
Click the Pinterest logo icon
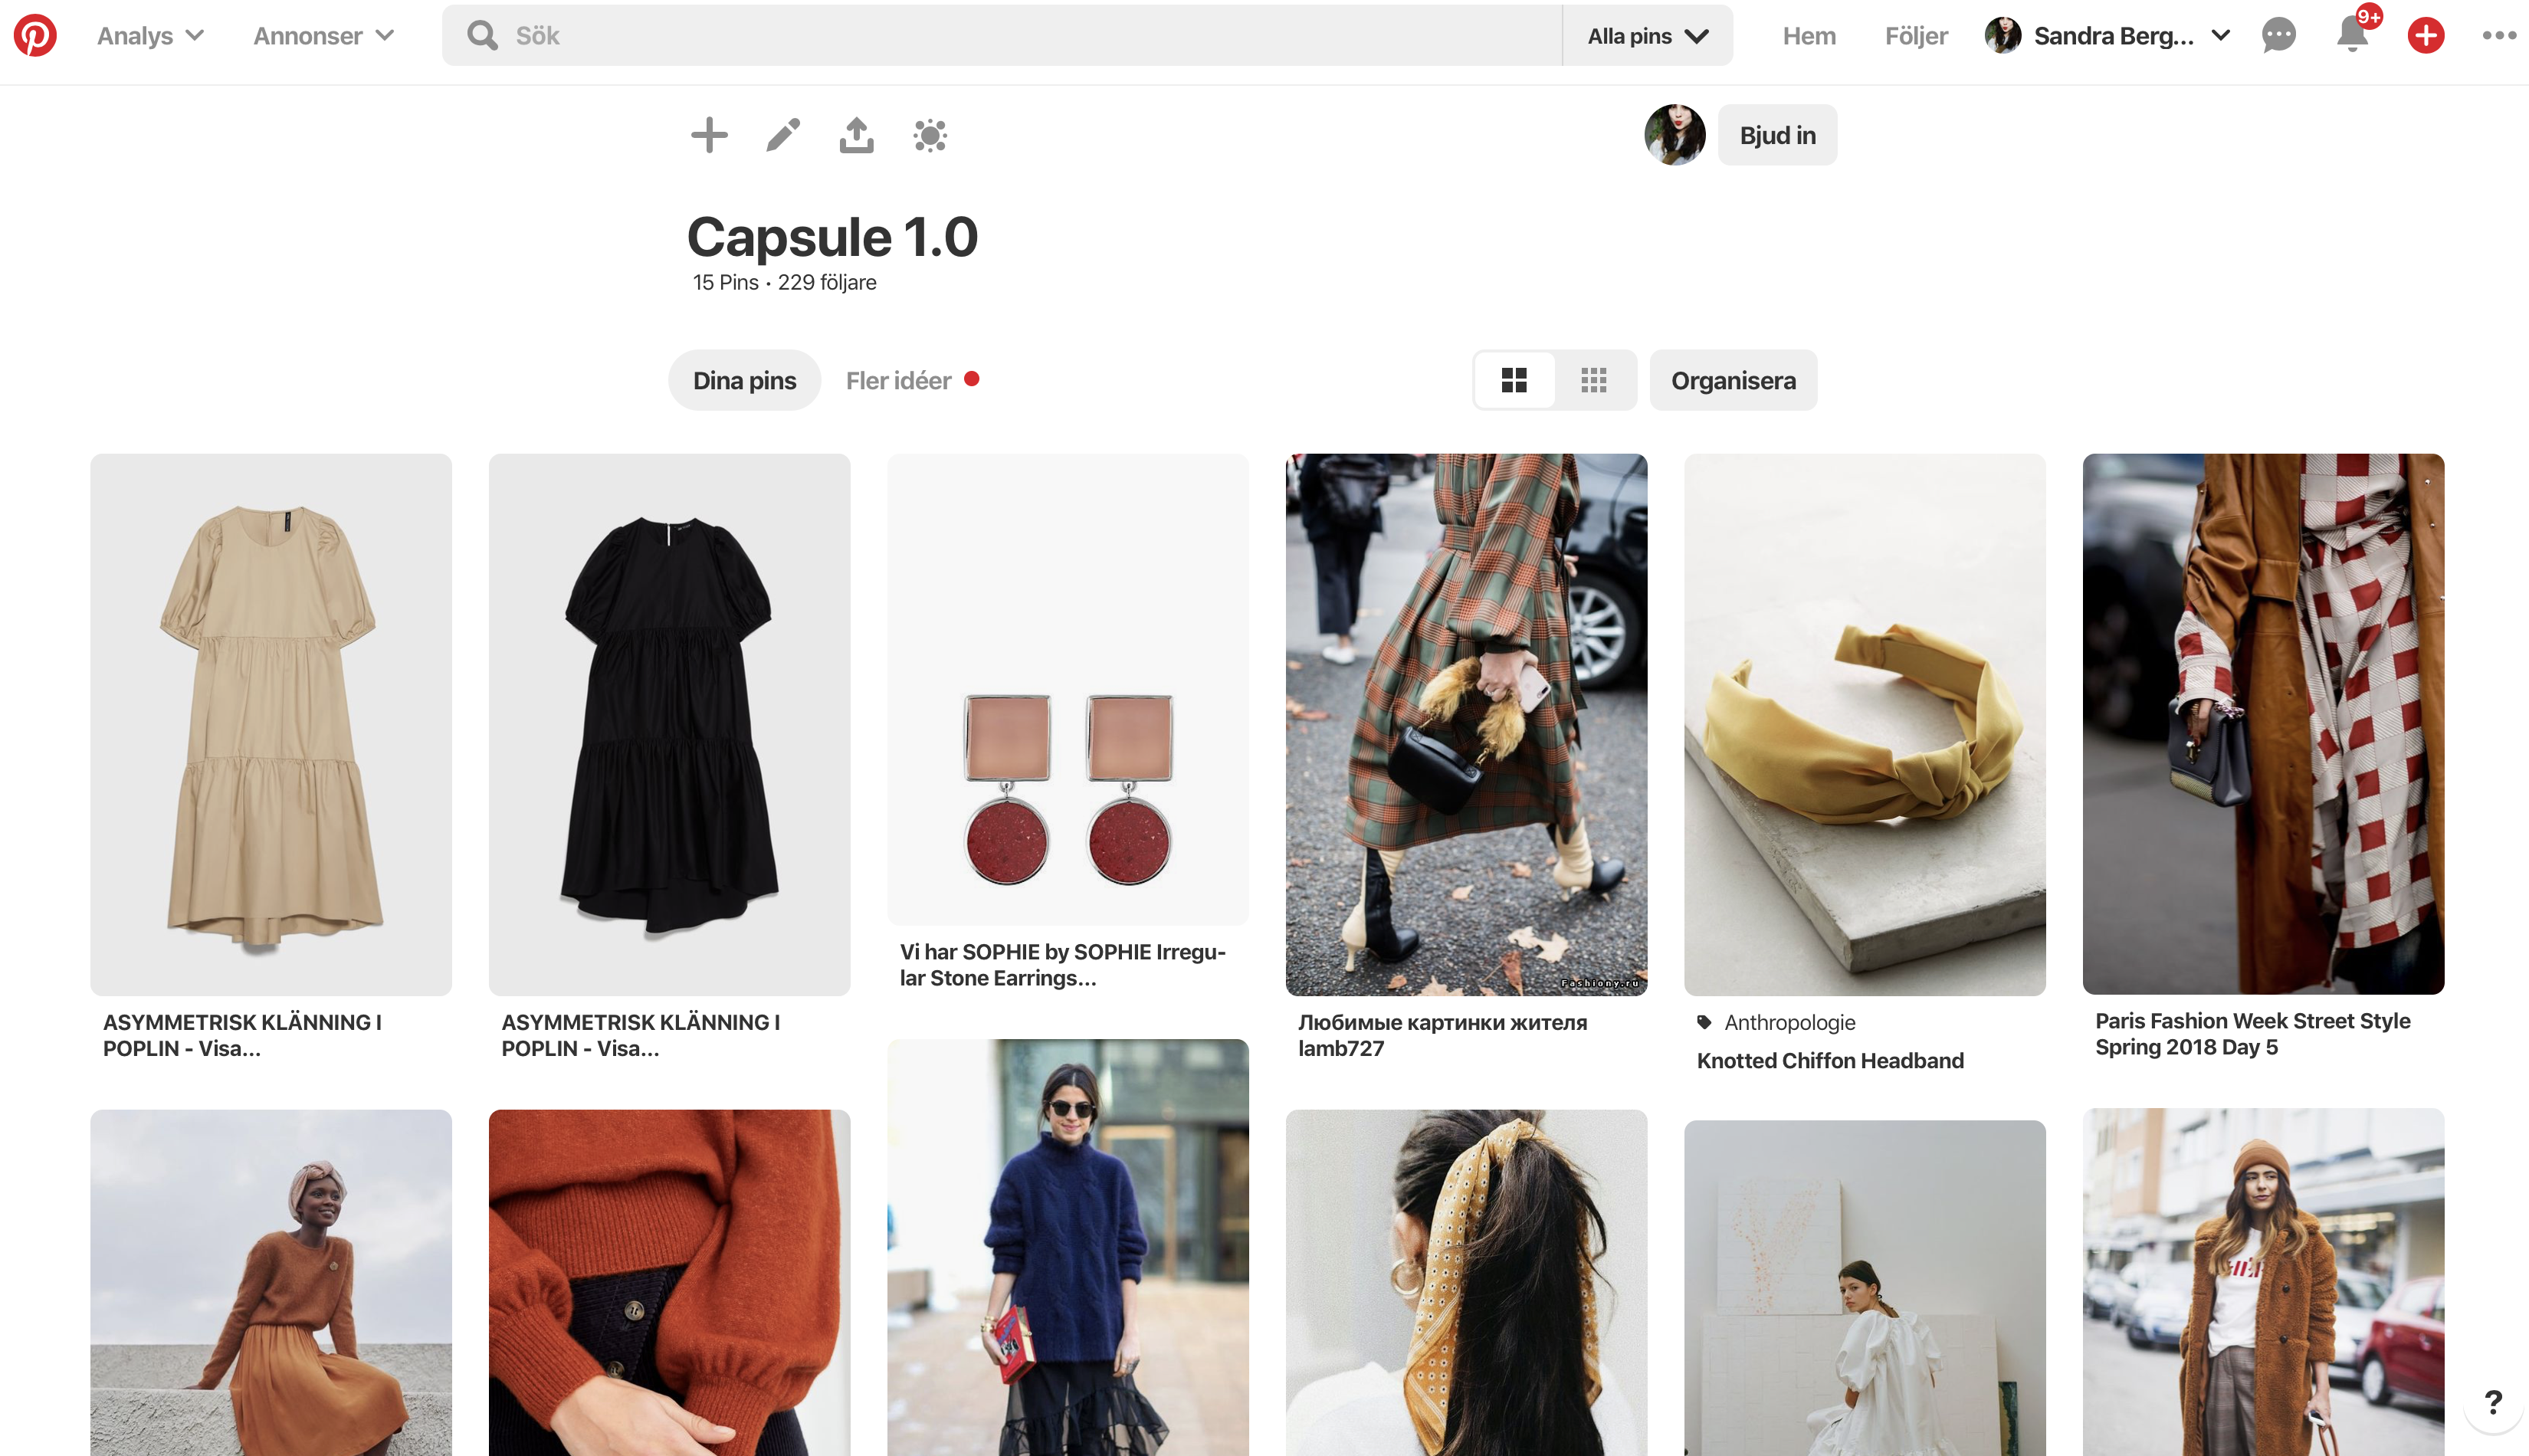click(x=35, y=35)
